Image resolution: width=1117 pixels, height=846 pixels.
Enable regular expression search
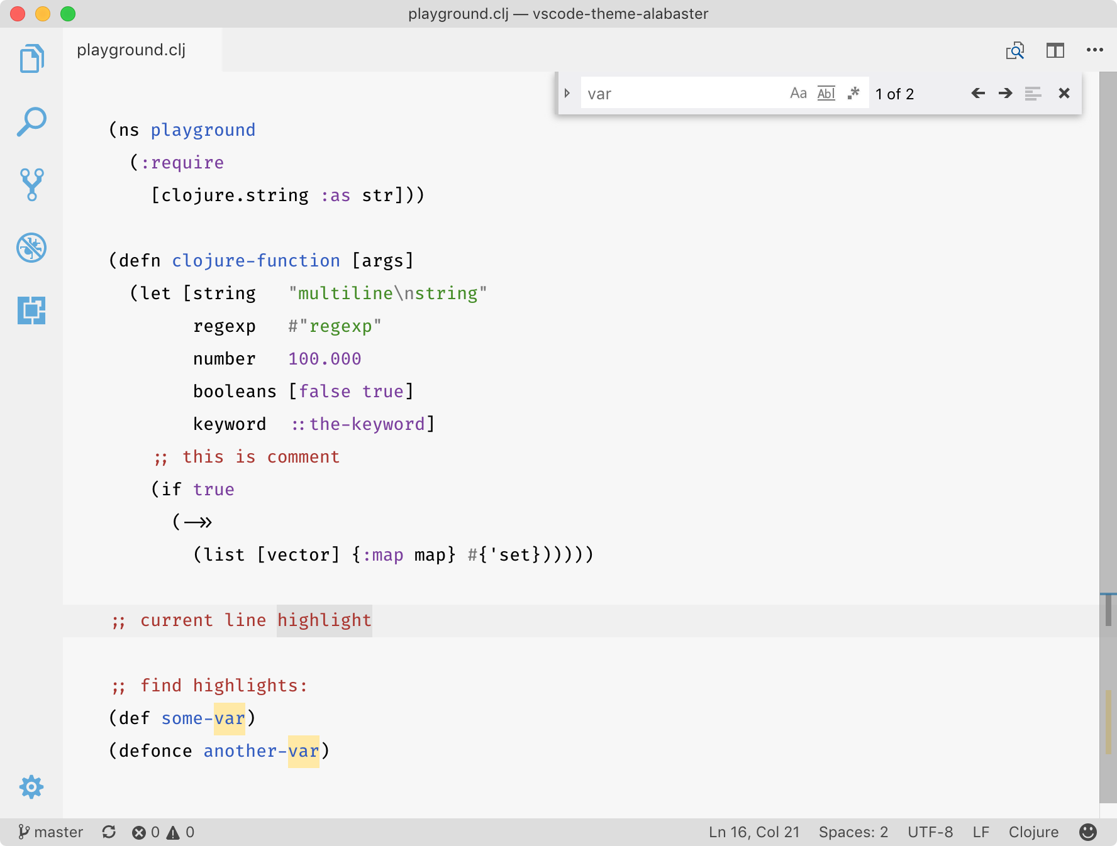click(x=853, y=93)
